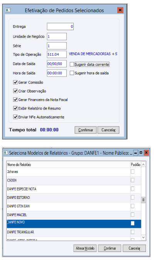Click the report list scrollbar thumb

(144, 200)
